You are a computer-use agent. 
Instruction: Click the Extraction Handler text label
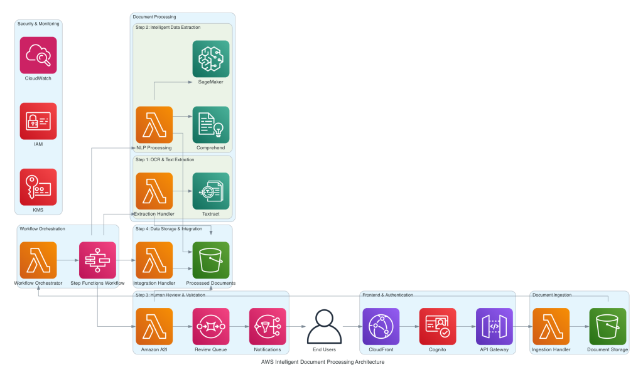click(x=154, y=214)
